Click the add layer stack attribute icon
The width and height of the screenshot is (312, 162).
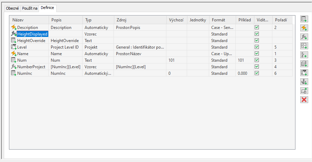point(304,64)
